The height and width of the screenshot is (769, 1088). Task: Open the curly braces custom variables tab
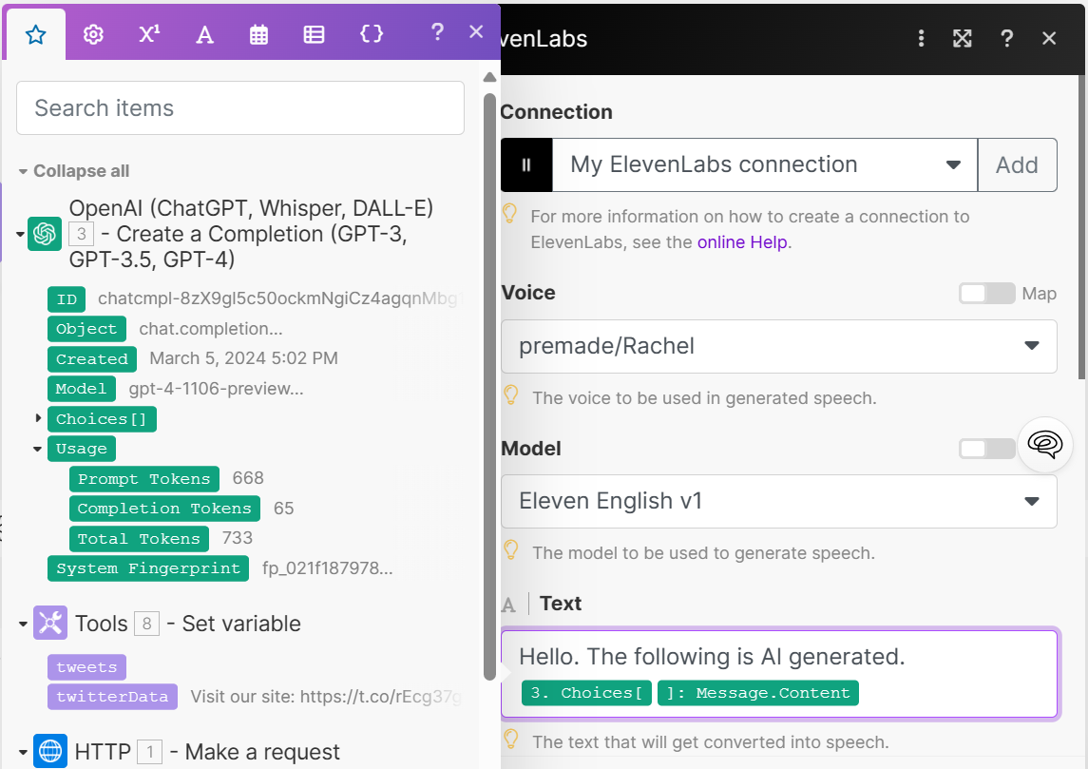(x=372, y=33)
